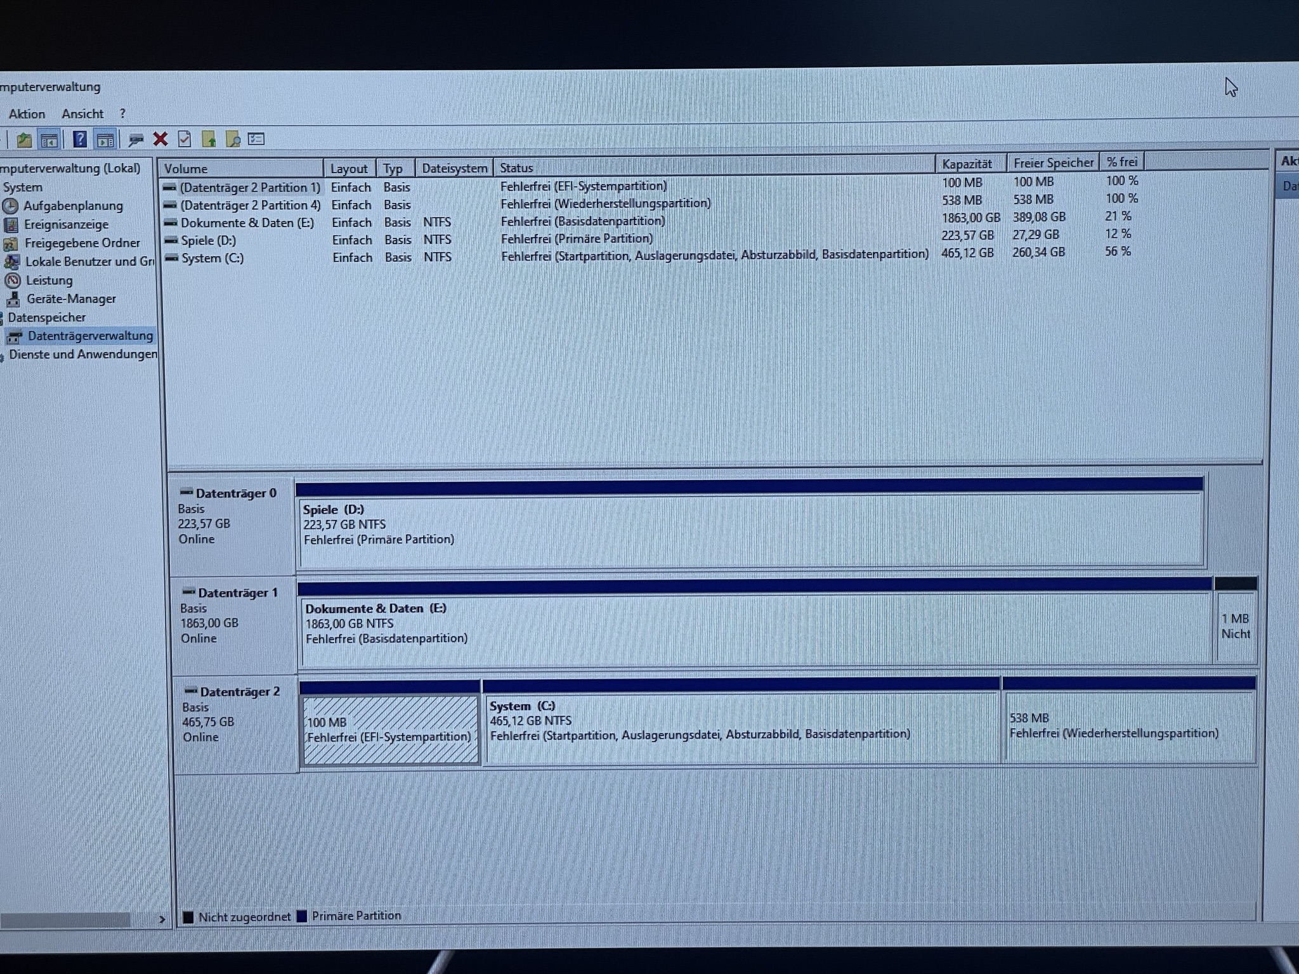Viewport: 1299px width, 974px height.
Task: Toggle the console tree pane button
Action: tap(49, 140)
